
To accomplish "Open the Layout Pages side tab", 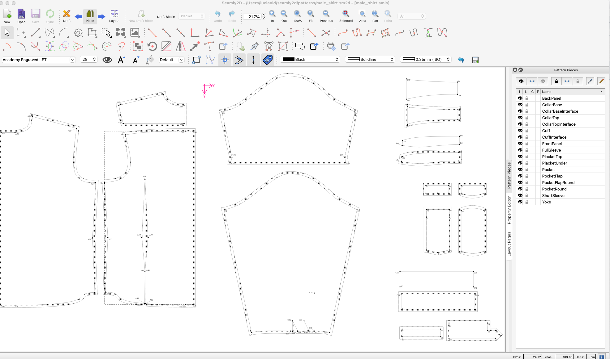I will (x=509, y=244).
